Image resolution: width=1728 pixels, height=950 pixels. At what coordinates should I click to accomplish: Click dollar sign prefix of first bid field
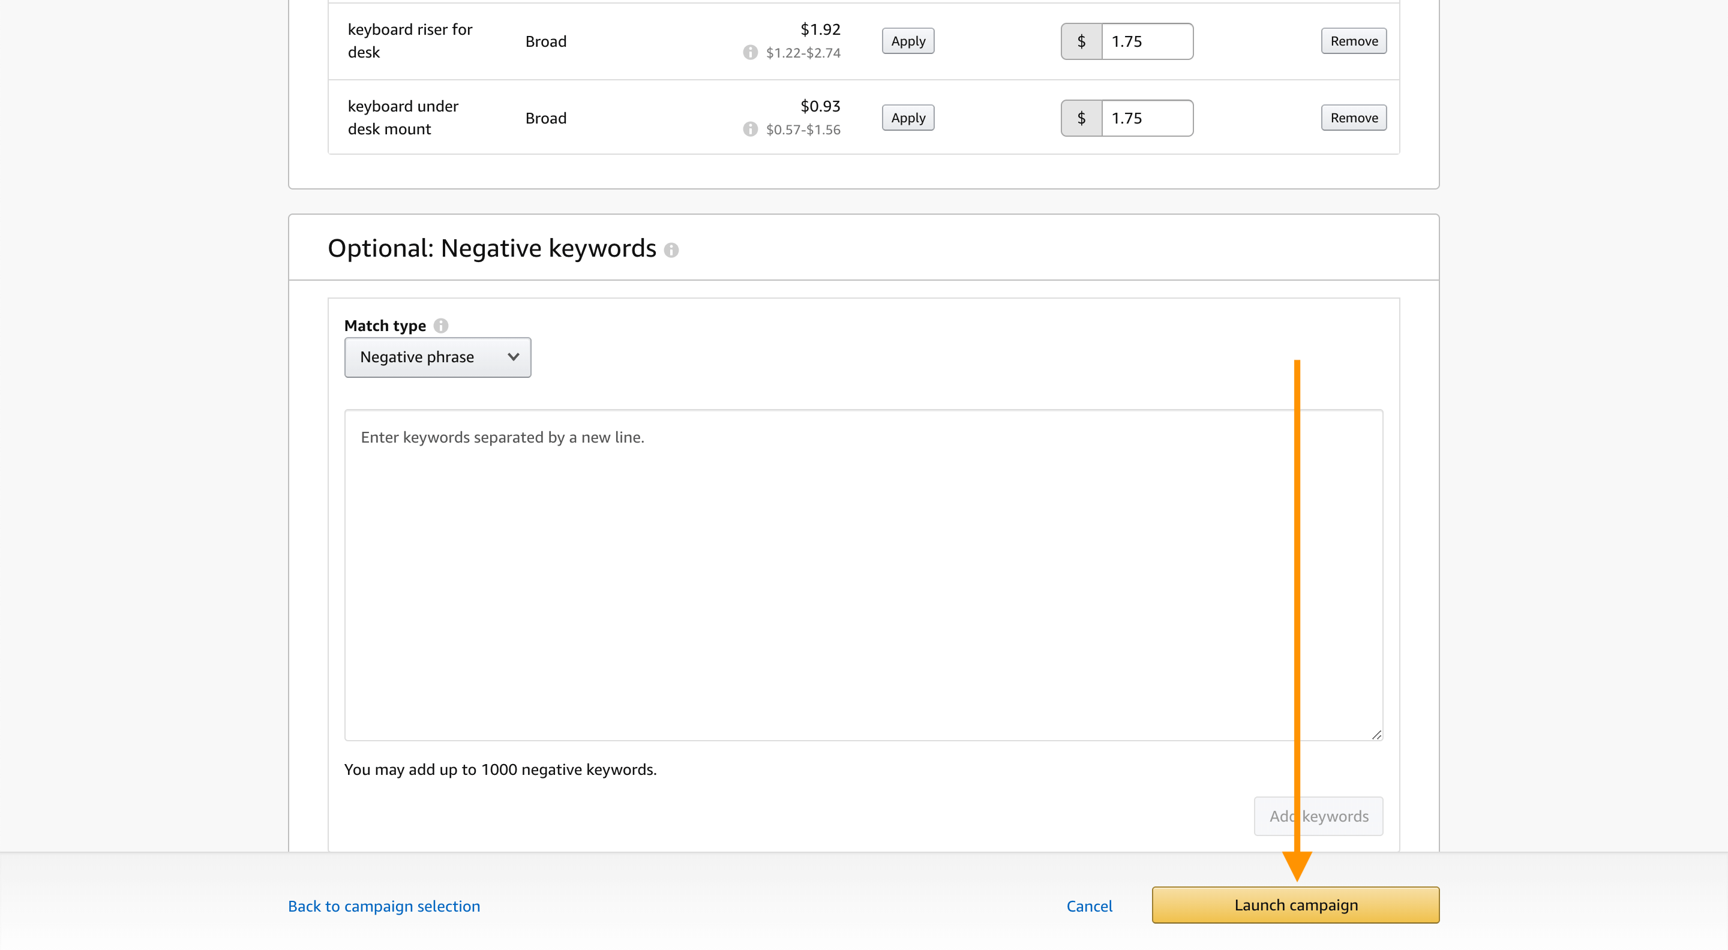1081,41
